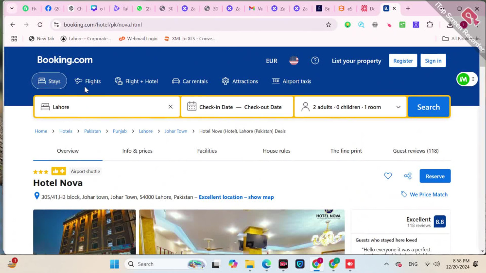Open the hotel exterior night photo
The image size is (486, 273).
point(85,232)
